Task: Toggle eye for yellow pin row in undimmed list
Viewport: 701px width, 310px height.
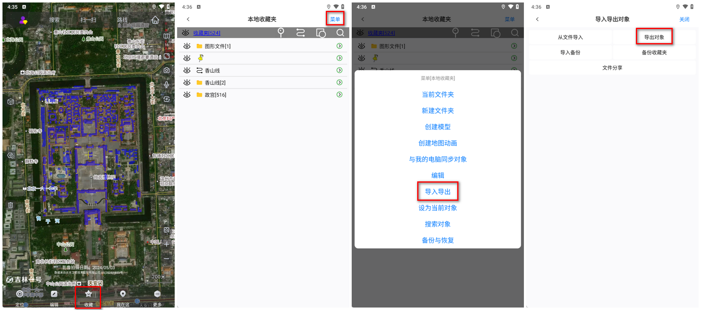Action: click(187, 58)
